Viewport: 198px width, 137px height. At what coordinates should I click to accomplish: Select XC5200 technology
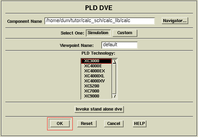coord(96,86)
